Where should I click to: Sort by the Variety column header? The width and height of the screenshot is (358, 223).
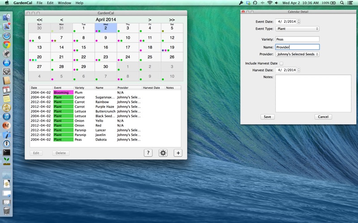(x=84, y=87)
